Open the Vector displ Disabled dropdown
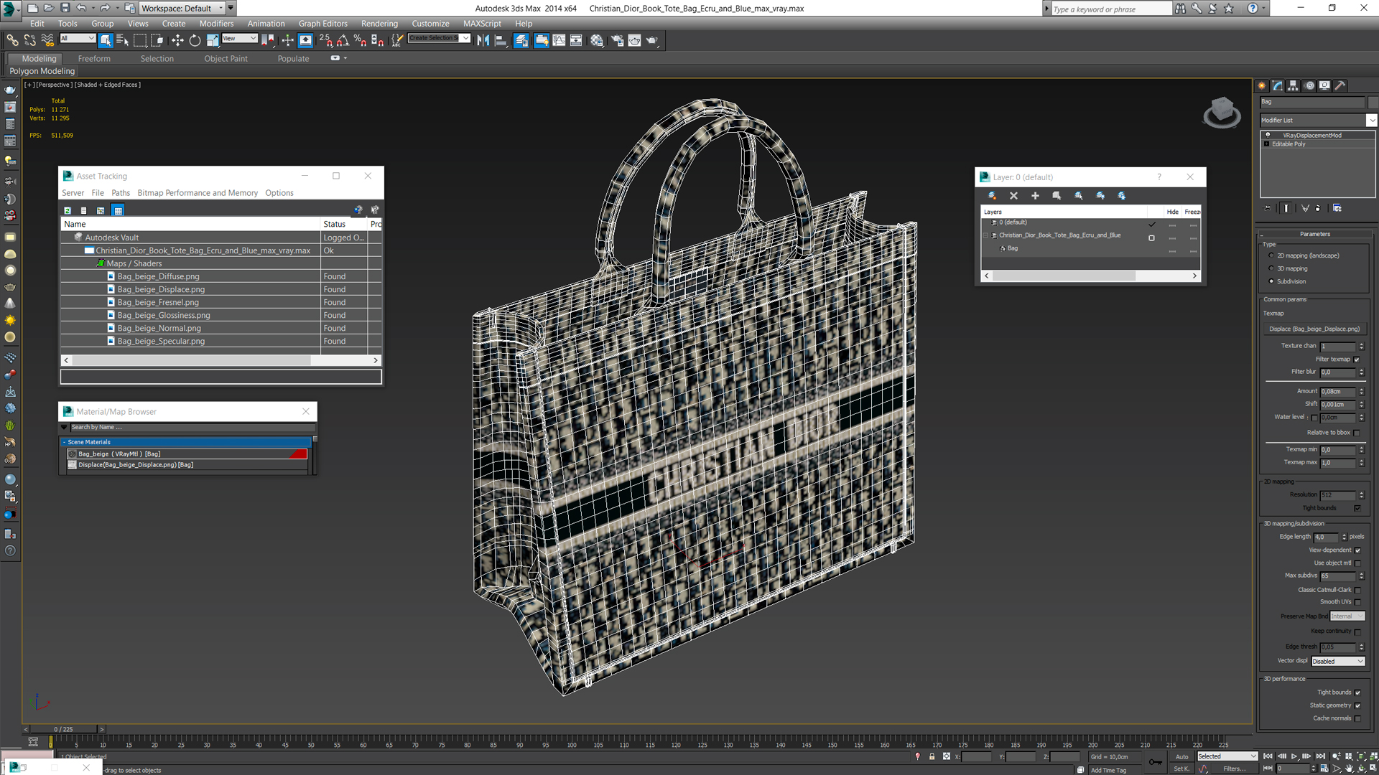 (1338, 661)
